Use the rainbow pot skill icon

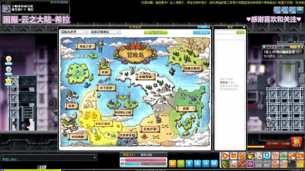pos(250,156)
